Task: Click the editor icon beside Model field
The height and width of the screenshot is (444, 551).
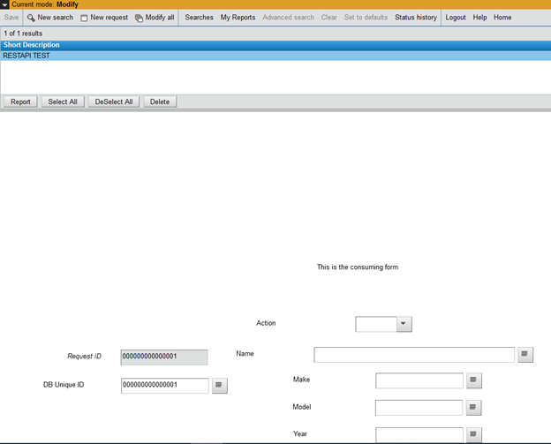Action: point(474,408)
